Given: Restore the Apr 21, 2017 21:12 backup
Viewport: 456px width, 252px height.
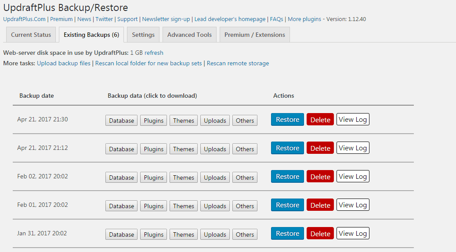Looking at the screenshot, I should 287,148.
